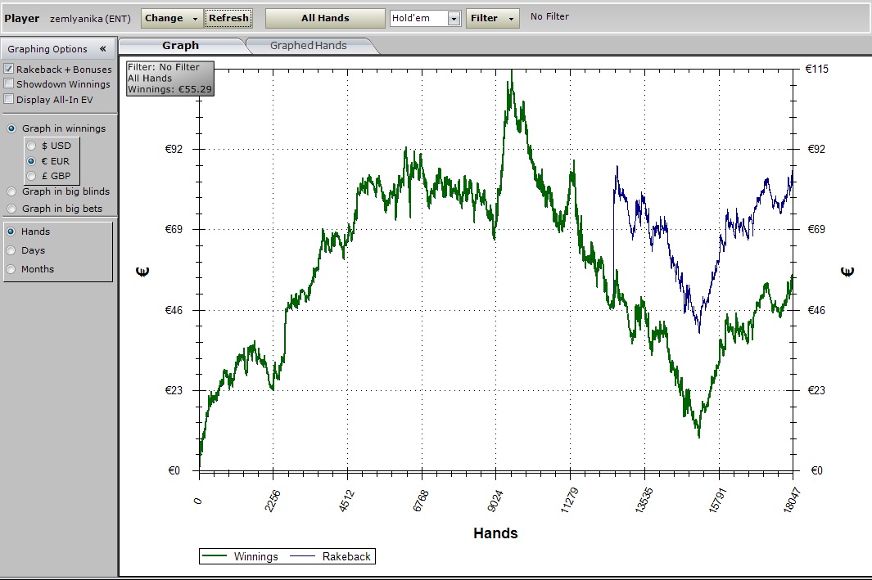Expand the Hold'em game type combo box
Screen dimensions: 872x580
point(454,18)
